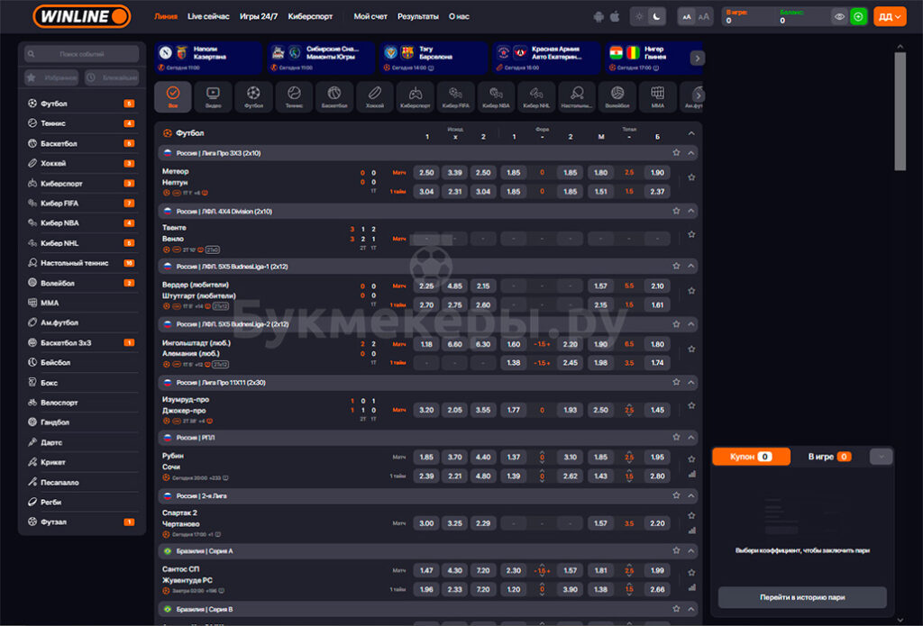923x626 pixels.
Task: Open the 'Игры 24/7' top menu item
Action: click(259, 16)
